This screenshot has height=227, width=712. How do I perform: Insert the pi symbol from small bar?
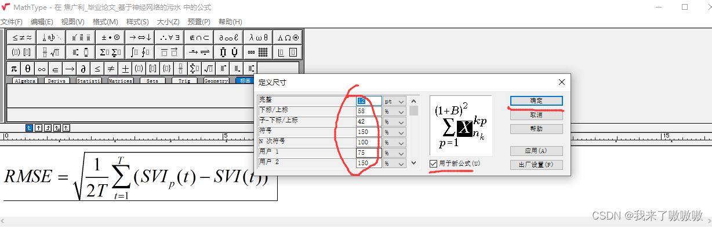[14, 68]
